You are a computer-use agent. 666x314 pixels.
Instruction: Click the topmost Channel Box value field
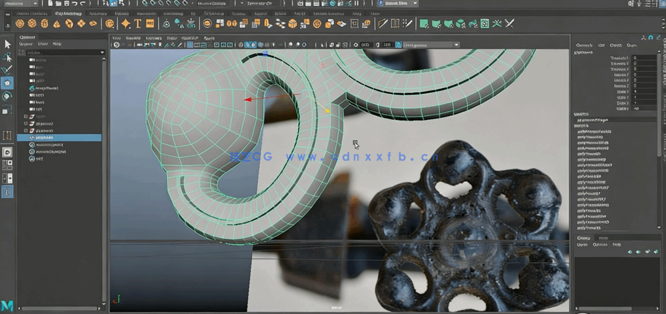click(x=644, y=58)
